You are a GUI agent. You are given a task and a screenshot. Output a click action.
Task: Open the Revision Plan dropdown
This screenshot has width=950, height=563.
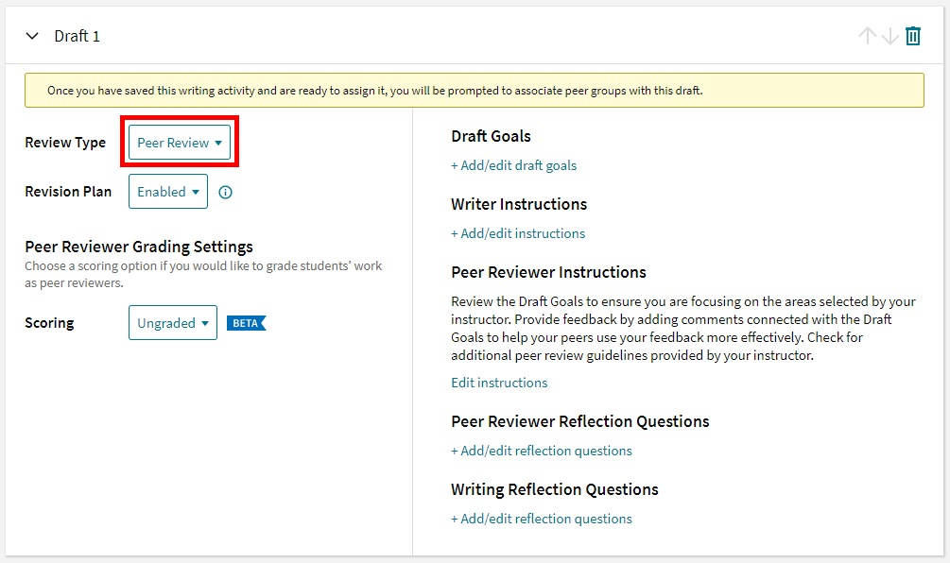coord(167,191)
